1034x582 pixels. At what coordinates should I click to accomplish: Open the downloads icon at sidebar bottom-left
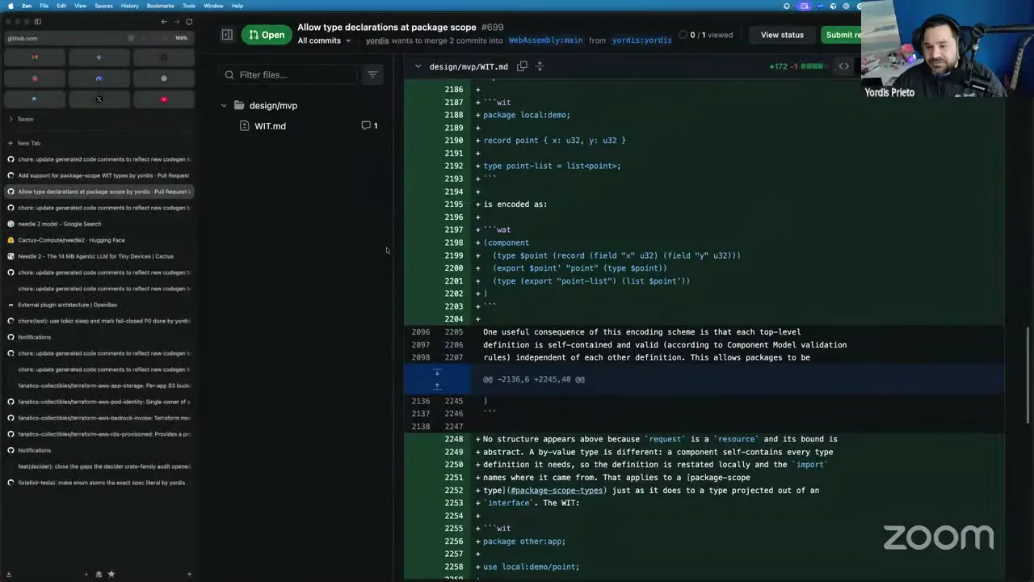(x=9, y=574)
